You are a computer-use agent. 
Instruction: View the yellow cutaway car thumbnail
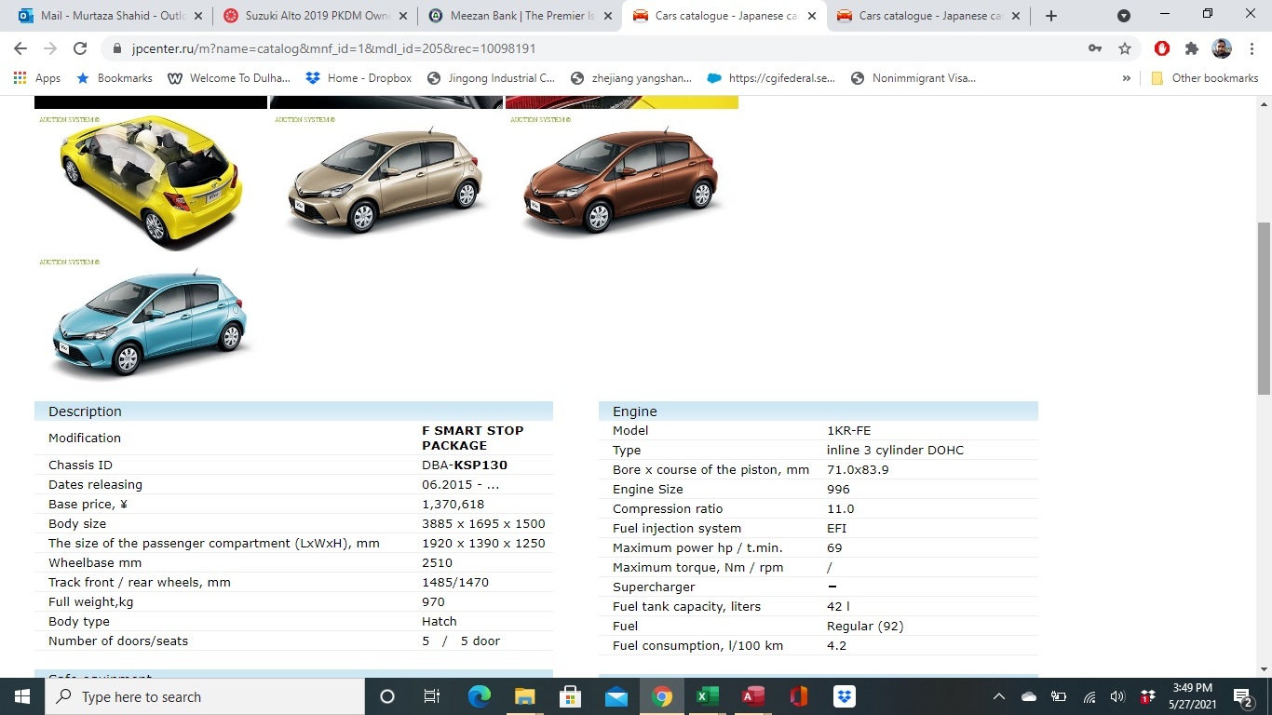pos(150,181)
